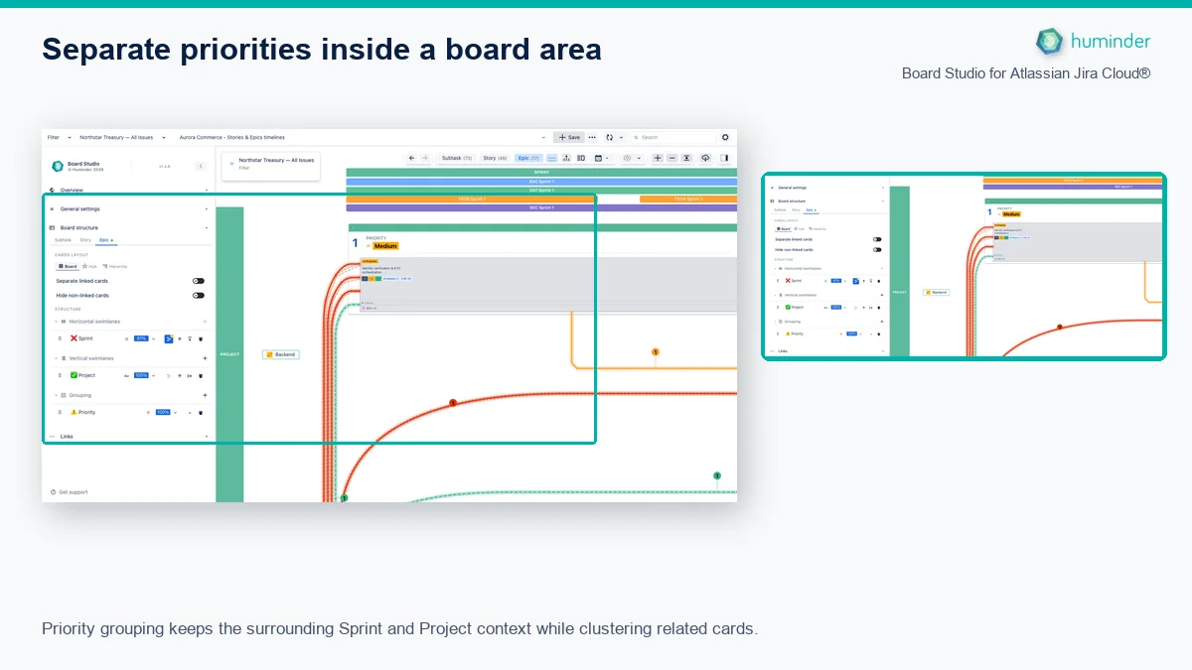Image resolution: width=1192 pixels, height=670 pixels.
Task: Open the Filter dropdown at top left
Action: (58, 137)
